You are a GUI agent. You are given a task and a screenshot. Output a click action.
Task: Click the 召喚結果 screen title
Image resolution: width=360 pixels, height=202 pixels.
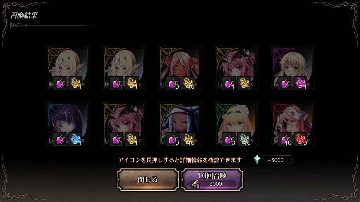coord(24,15)
